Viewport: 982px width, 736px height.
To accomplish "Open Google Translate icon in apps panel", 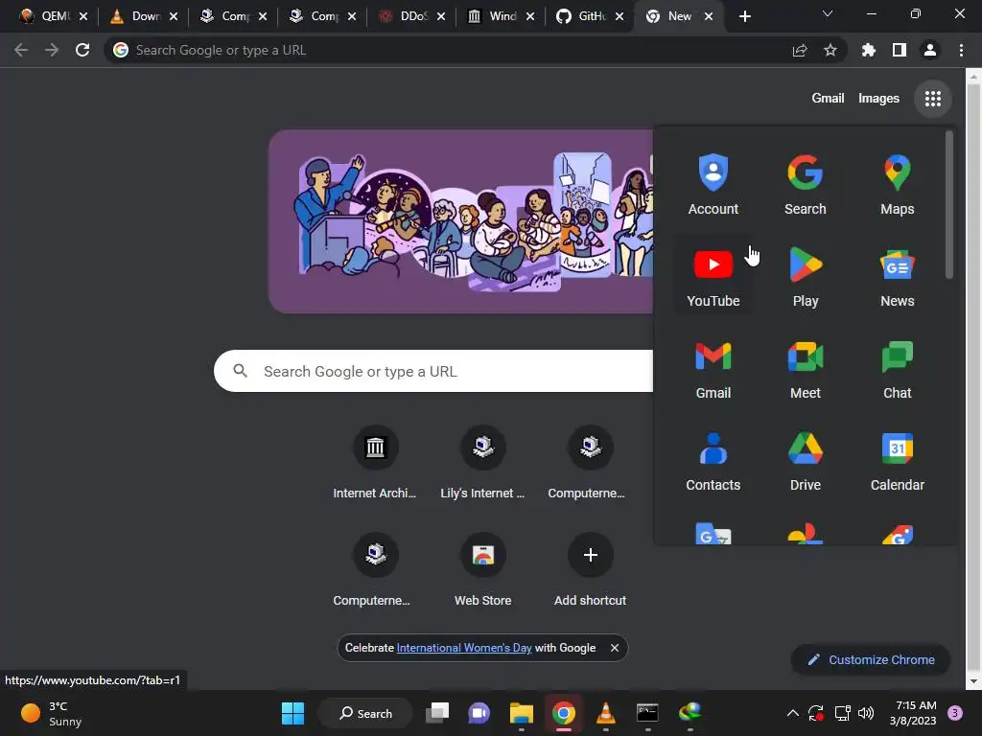I will 713,533.
